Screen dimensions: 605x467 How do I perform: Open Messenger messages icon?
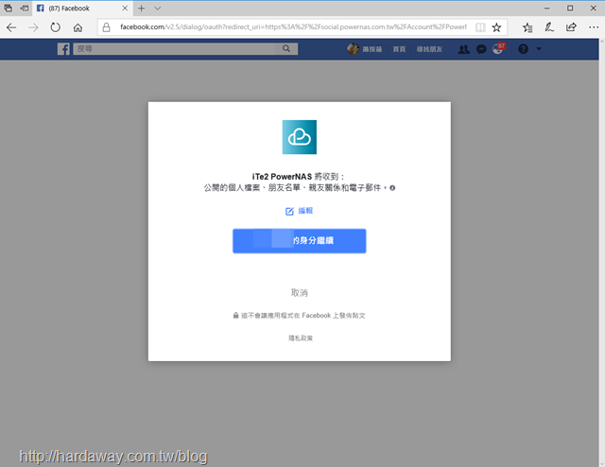[481, 49]
